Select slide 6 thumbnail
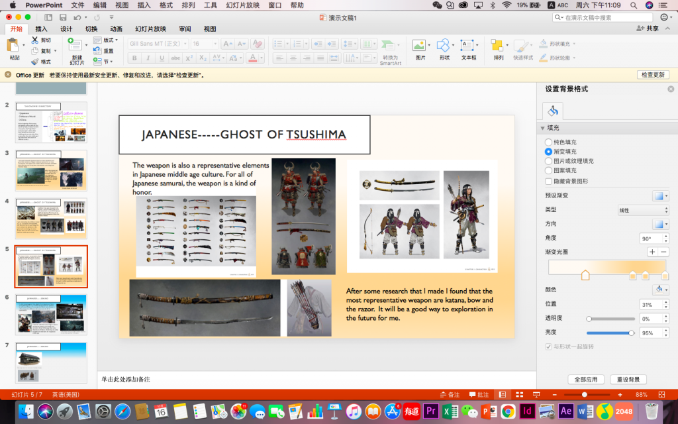Image resolution: width=678 pixels, height=424 pixels. [x=51, y=315]
